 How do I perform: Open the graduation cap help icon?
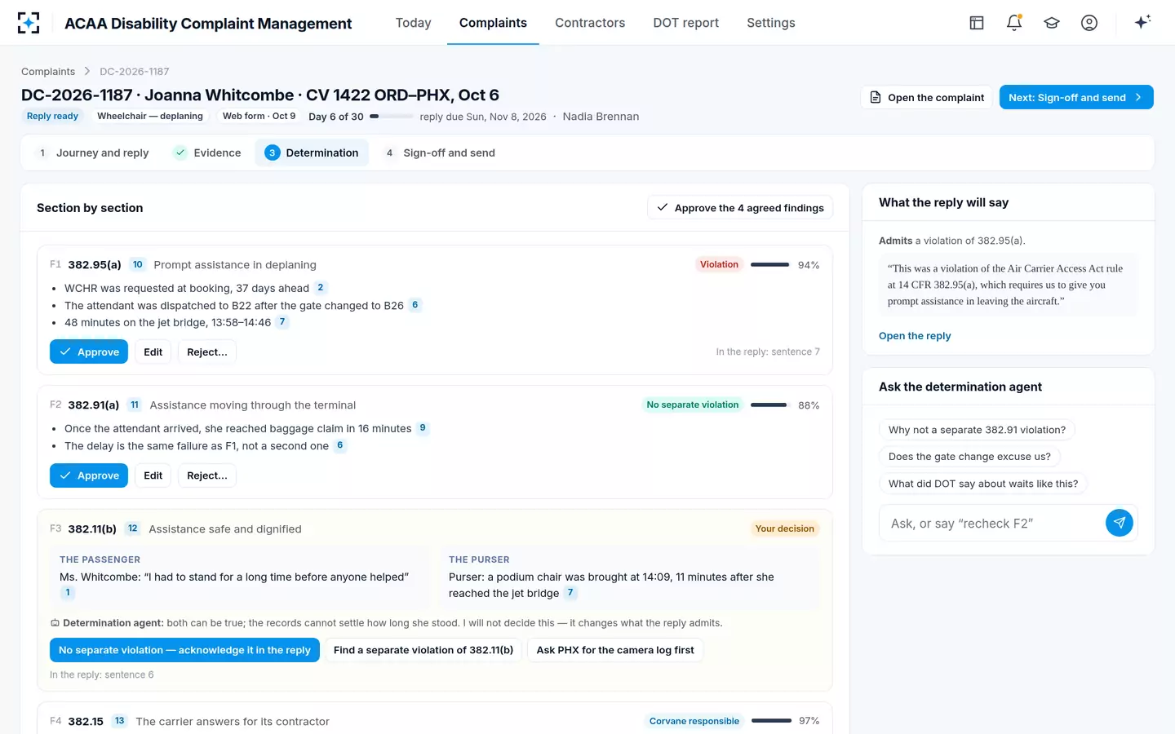click(1052, 23)
